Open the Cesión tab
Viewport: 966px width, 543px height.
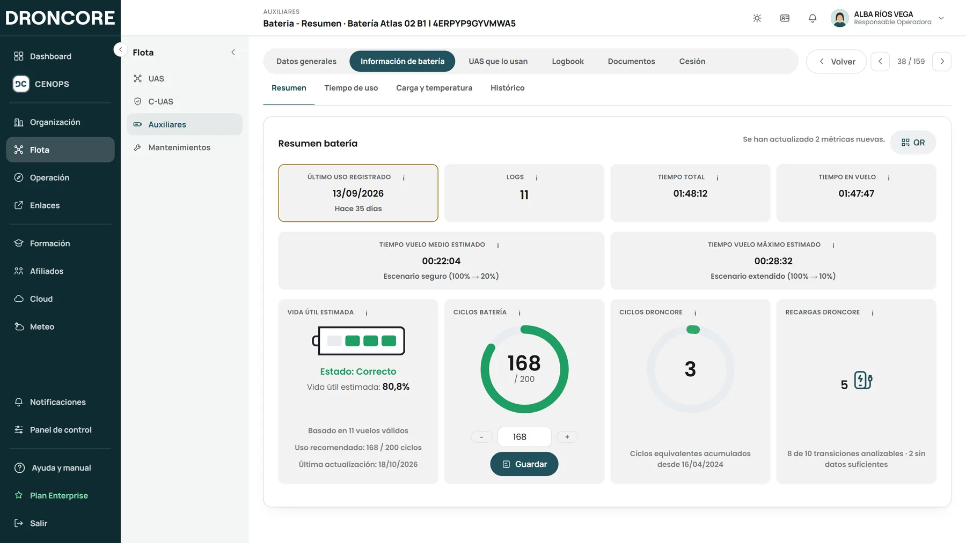pyautogui.click(x=692, y=61)
